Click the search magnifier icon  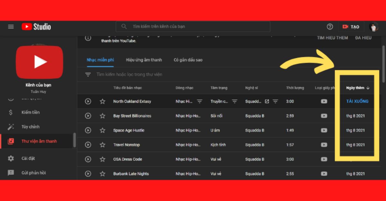coord(124,27)
